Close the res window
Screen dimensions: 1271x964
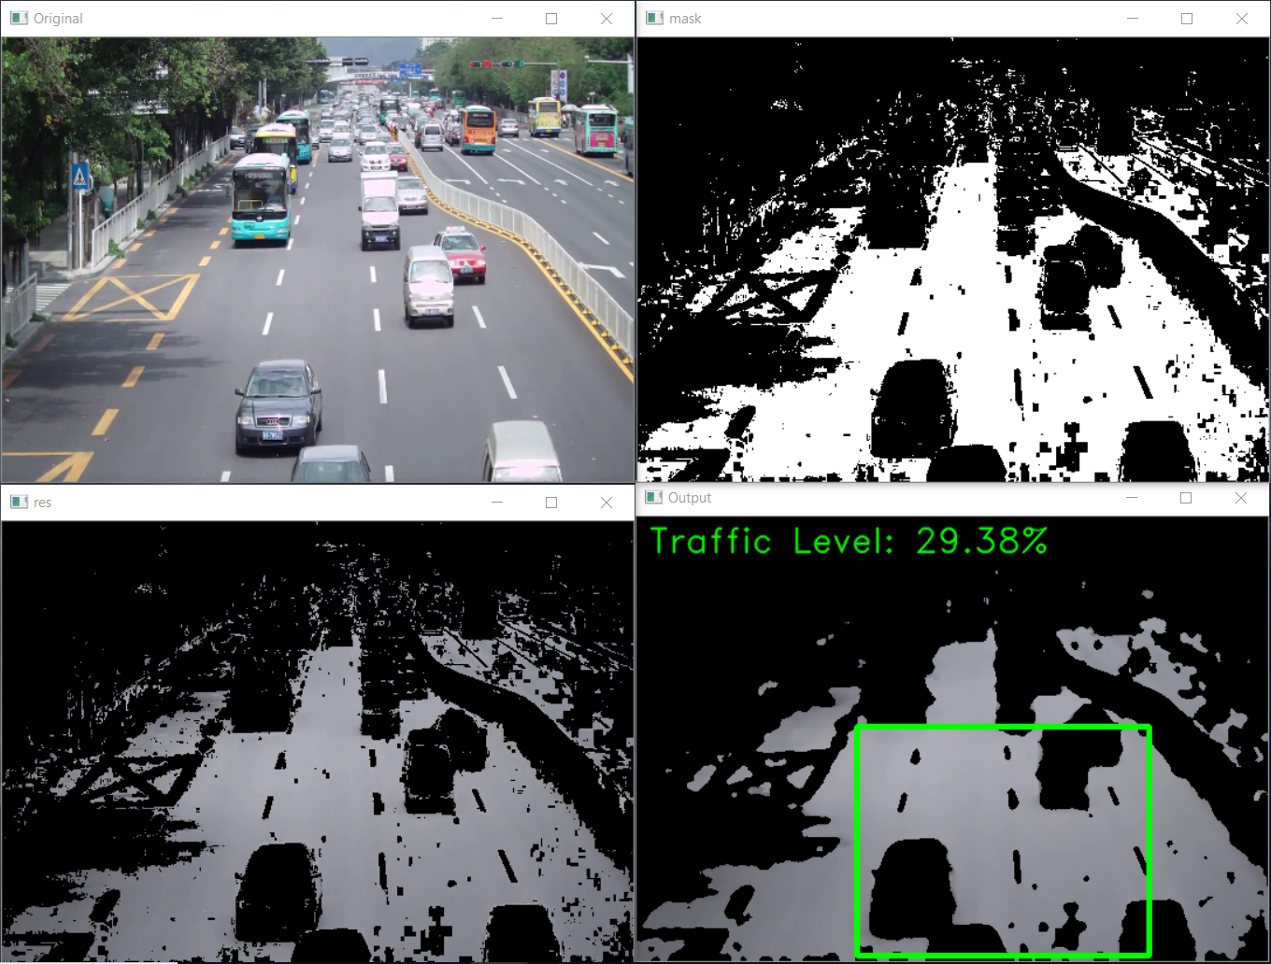[x=607, y=503]
